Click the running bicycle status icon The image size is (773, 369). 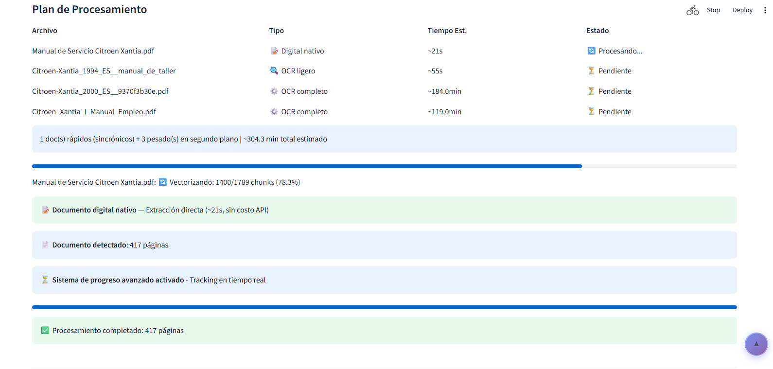(x=692, y=10)
